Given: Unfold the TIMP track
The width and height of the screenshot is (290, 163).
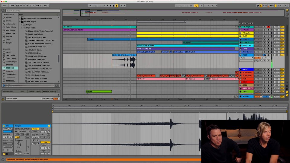Looking at the screenshot, I should click(x=240, y=91).
